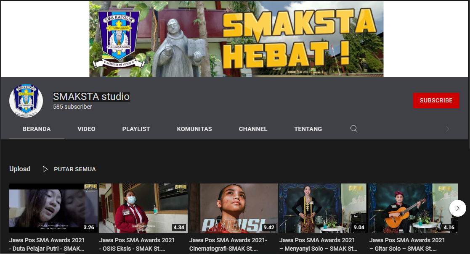The image size is (470, 254).
Task: Click the SMAKSTA studio channel avatar logo
Action: [26, 100]
